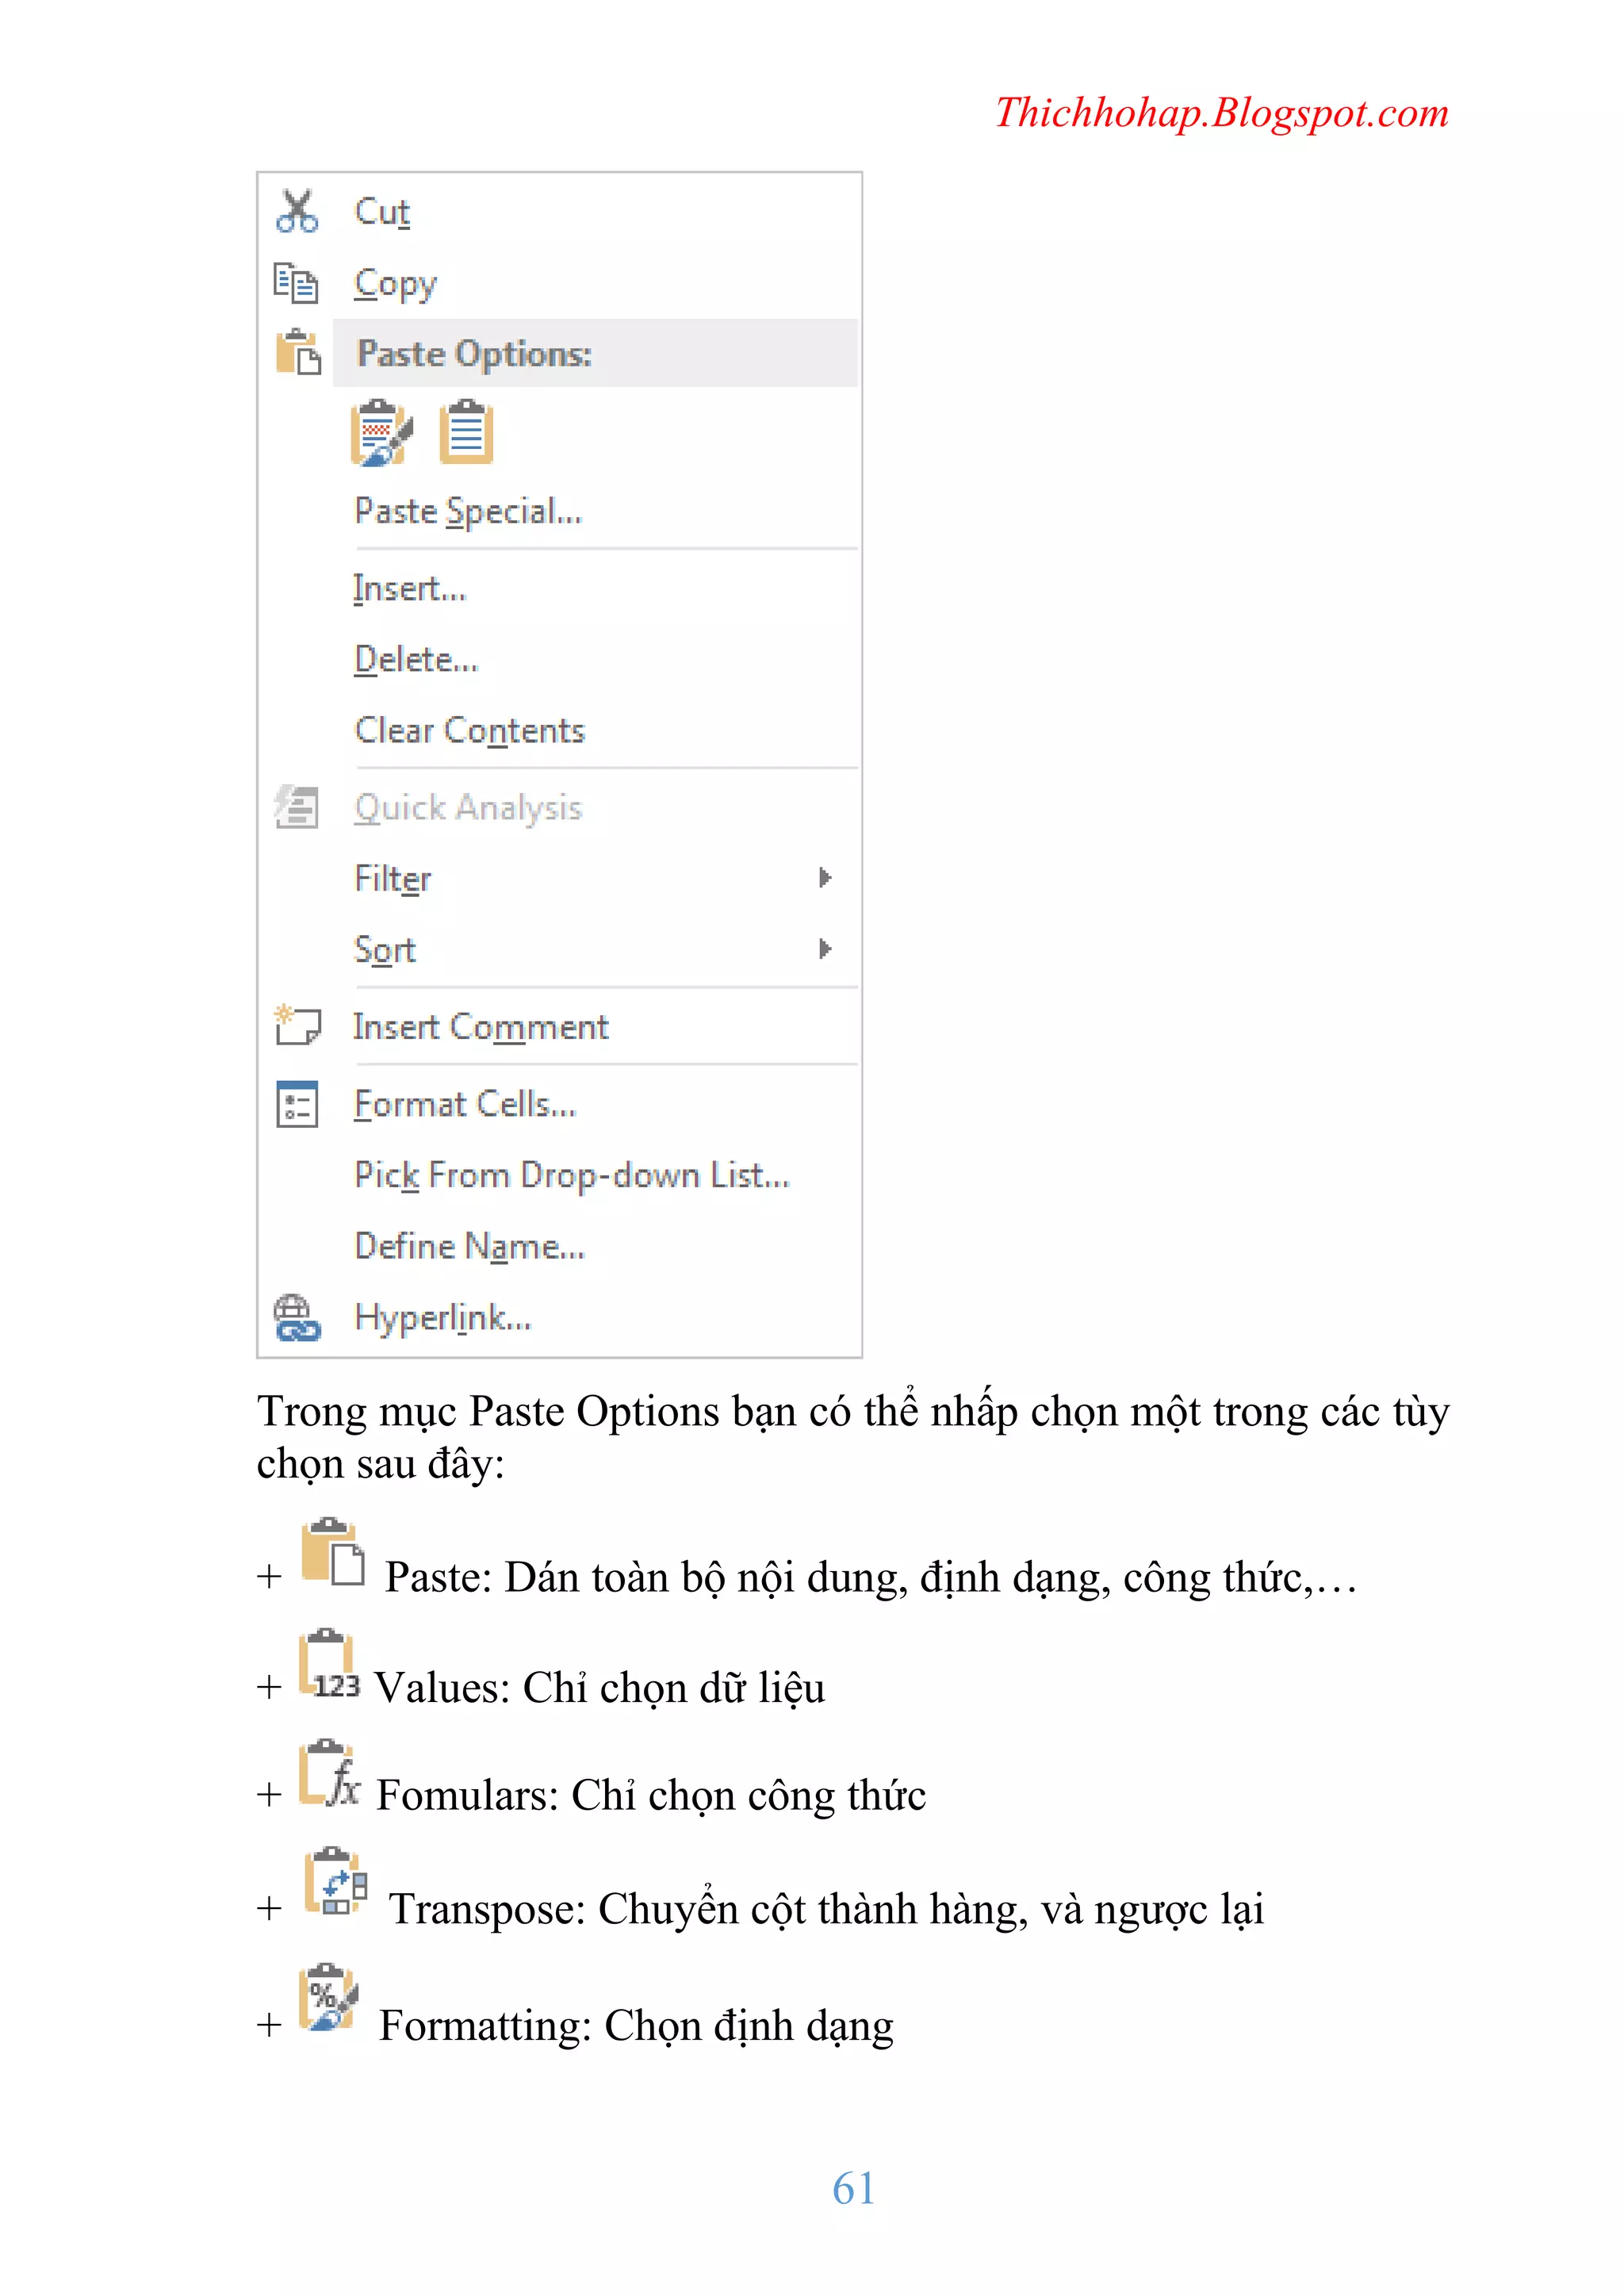This screenshot has width=1624, height=2296.
Task: Expand the Sort submenu arrow
Action: 825,949
